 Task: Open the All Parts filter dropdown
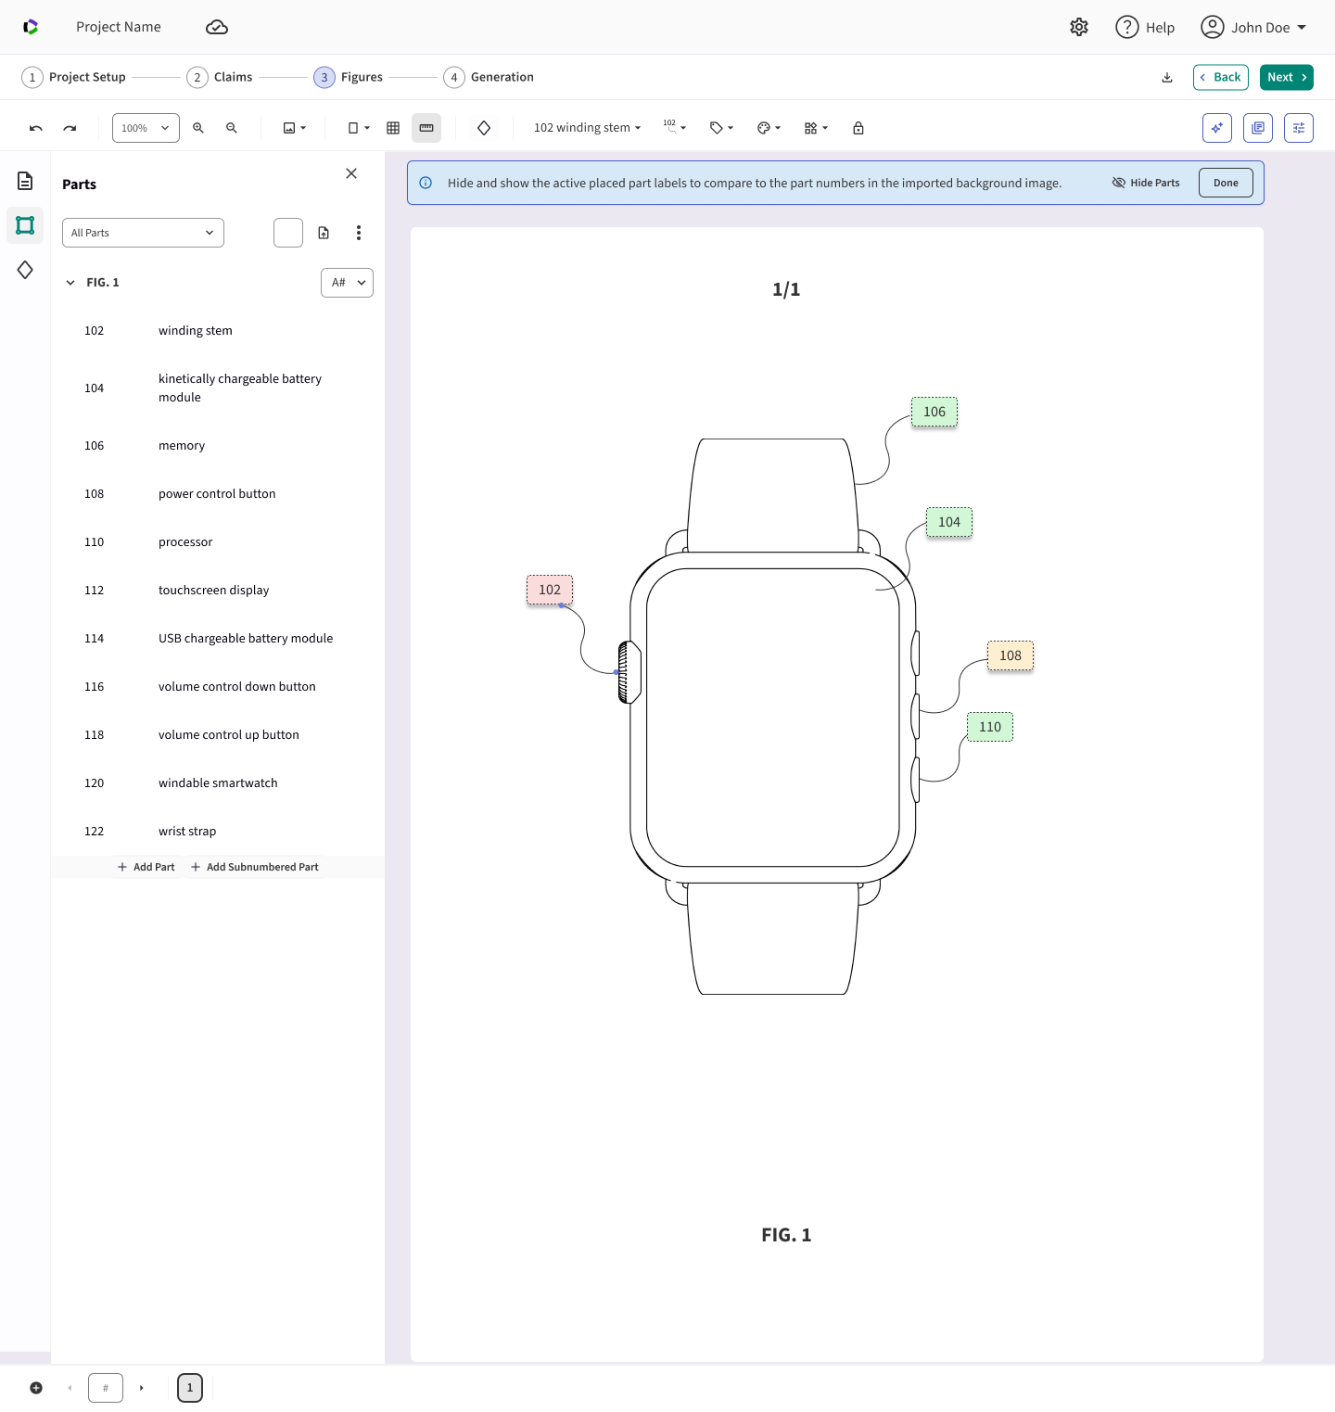[x=143, y=233]
